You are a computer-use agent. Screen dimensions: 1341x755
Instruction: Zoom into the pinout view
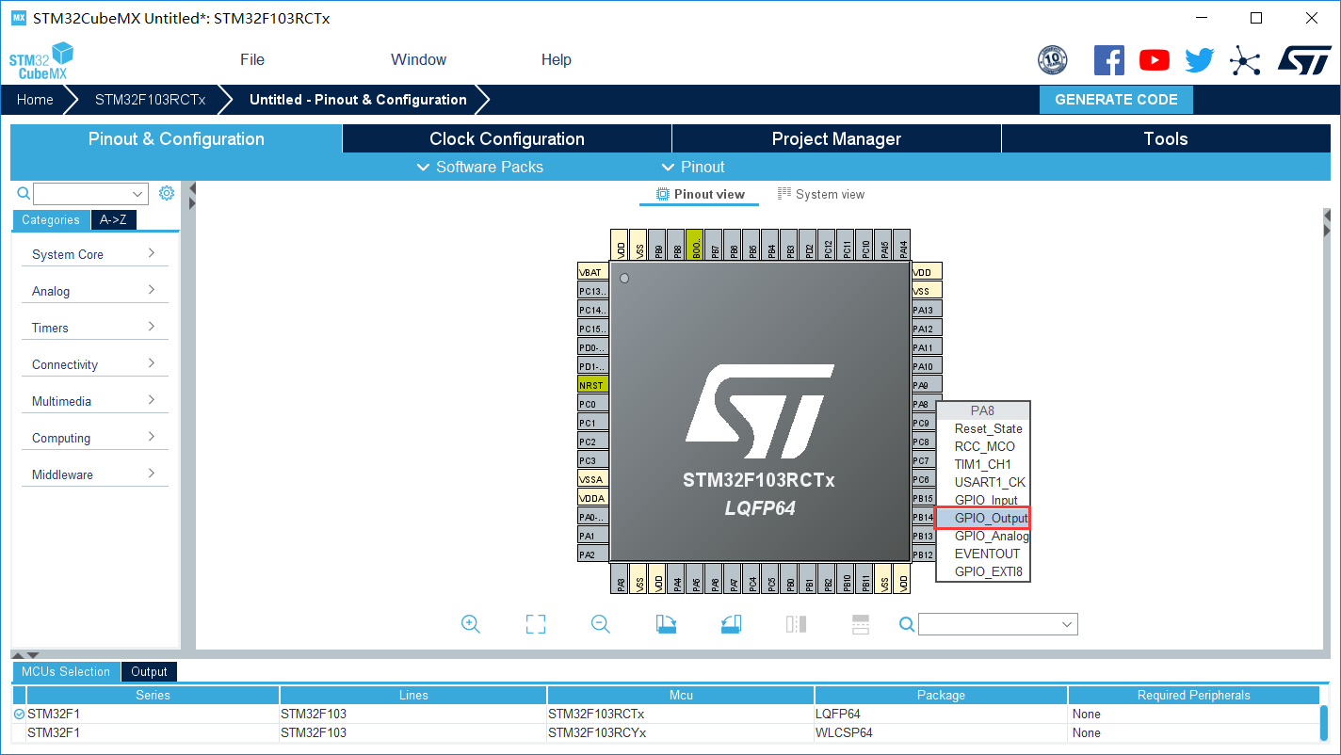[471, 623]
